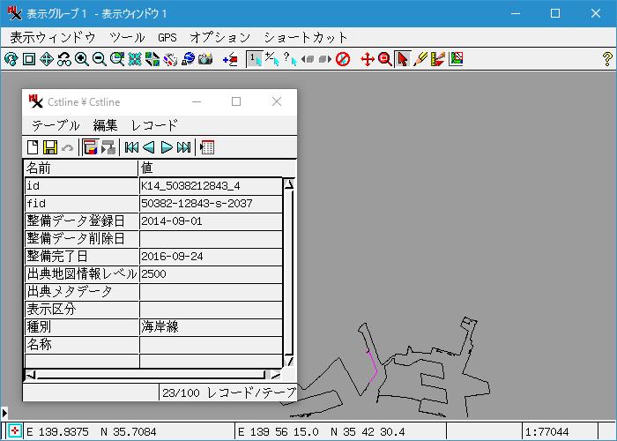This screenshot has width=617, height=441.
Task: Click the red cancel circle icon
Action: (343, 59)
